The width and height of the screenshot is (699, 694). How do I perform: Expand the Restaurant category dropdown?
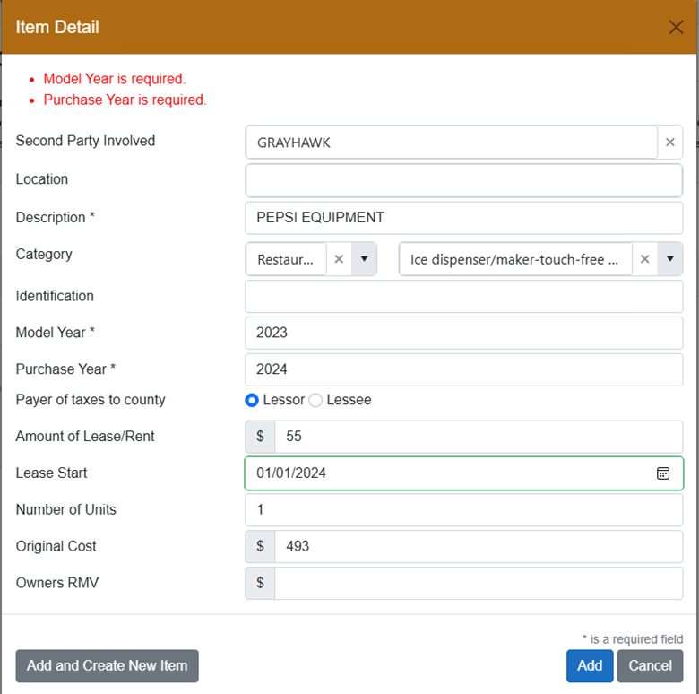(x=364, y=259)
